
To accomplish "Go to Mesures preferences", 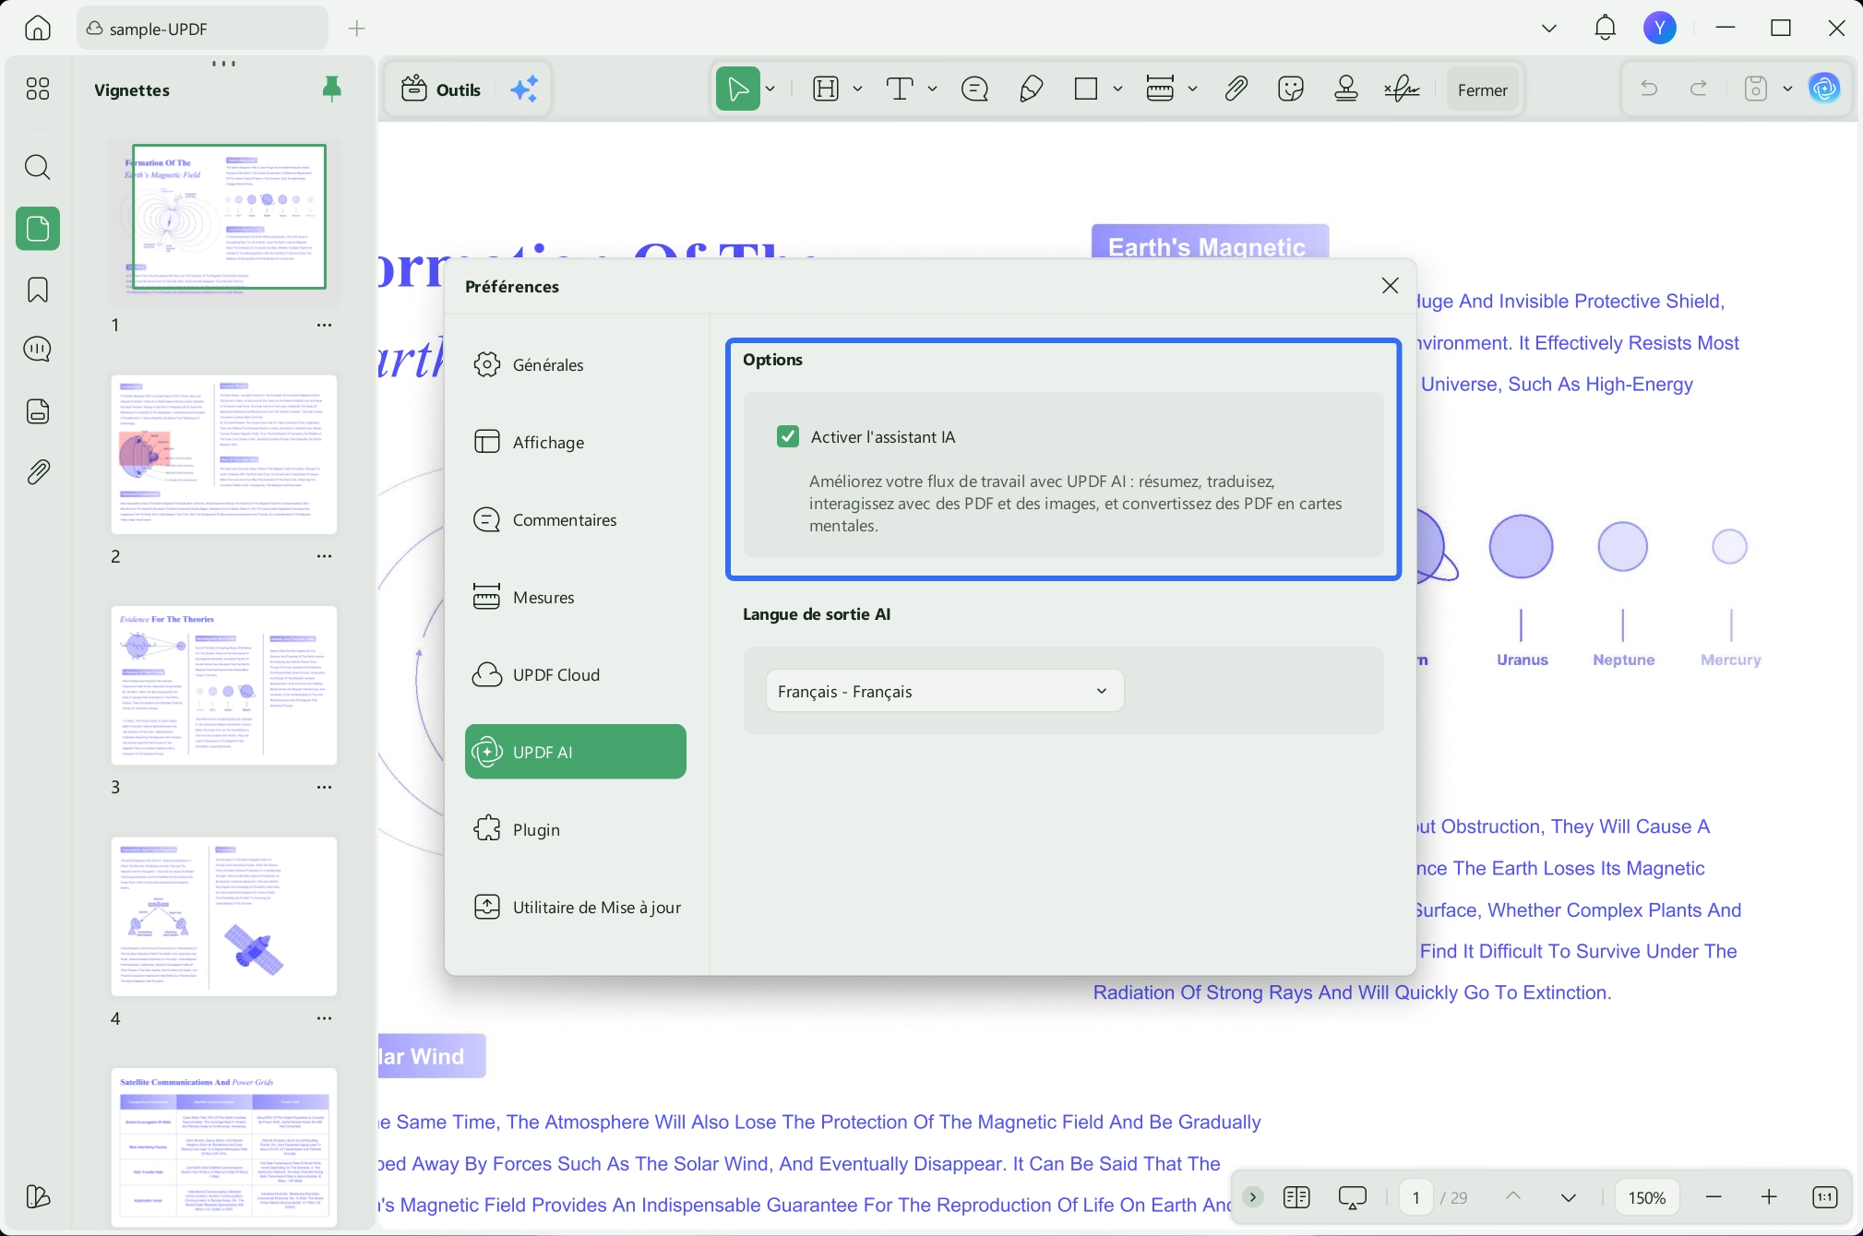I will [576, 597].
